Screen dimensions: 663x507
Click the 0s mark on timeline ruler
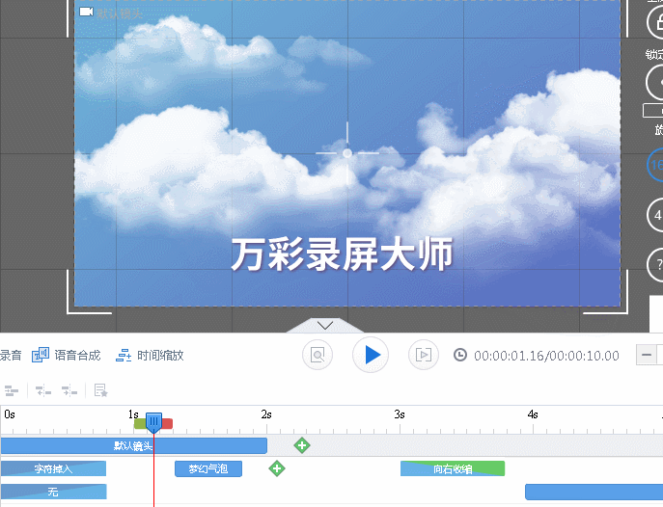(10, 414)
